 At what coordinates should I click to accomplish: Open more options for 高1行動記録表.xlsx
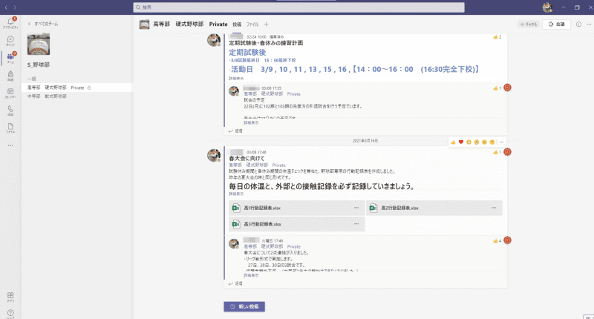click(356, 208)
